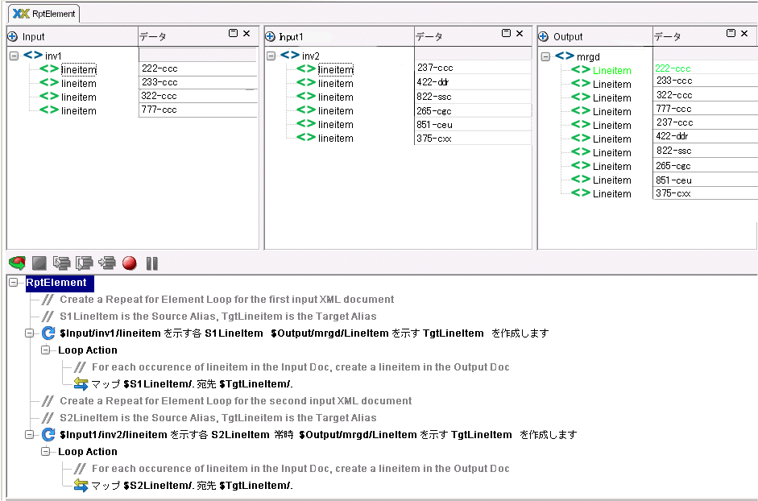The image size is (758, 501).
Task: Click the animate/run component debugger icon
Action: (17, 263)
